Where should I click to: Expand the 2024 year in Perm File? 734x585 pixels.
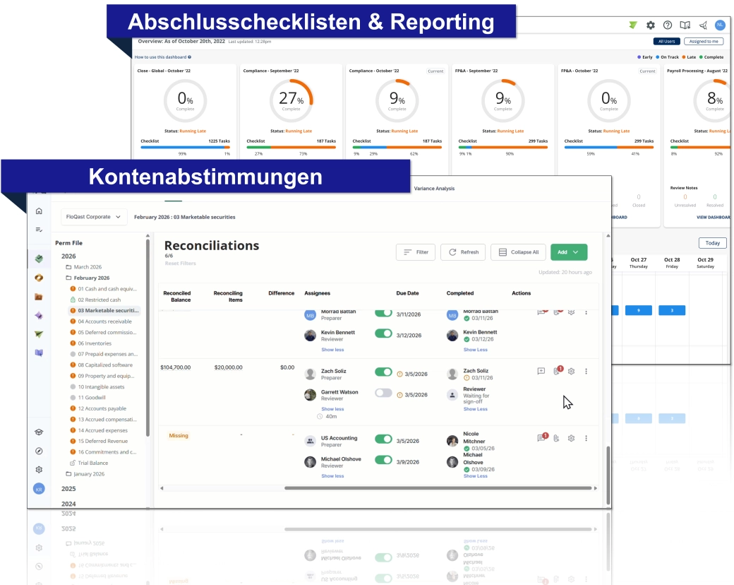[x=68, y=504]
